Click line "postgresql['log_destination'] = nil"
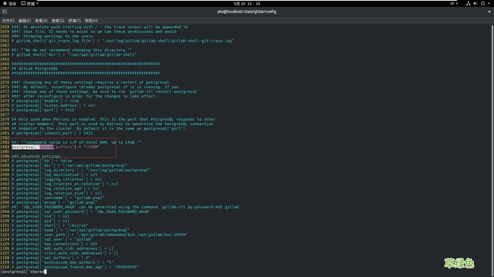The width and height of the screenshot is (494, 277). click(54, 174)
